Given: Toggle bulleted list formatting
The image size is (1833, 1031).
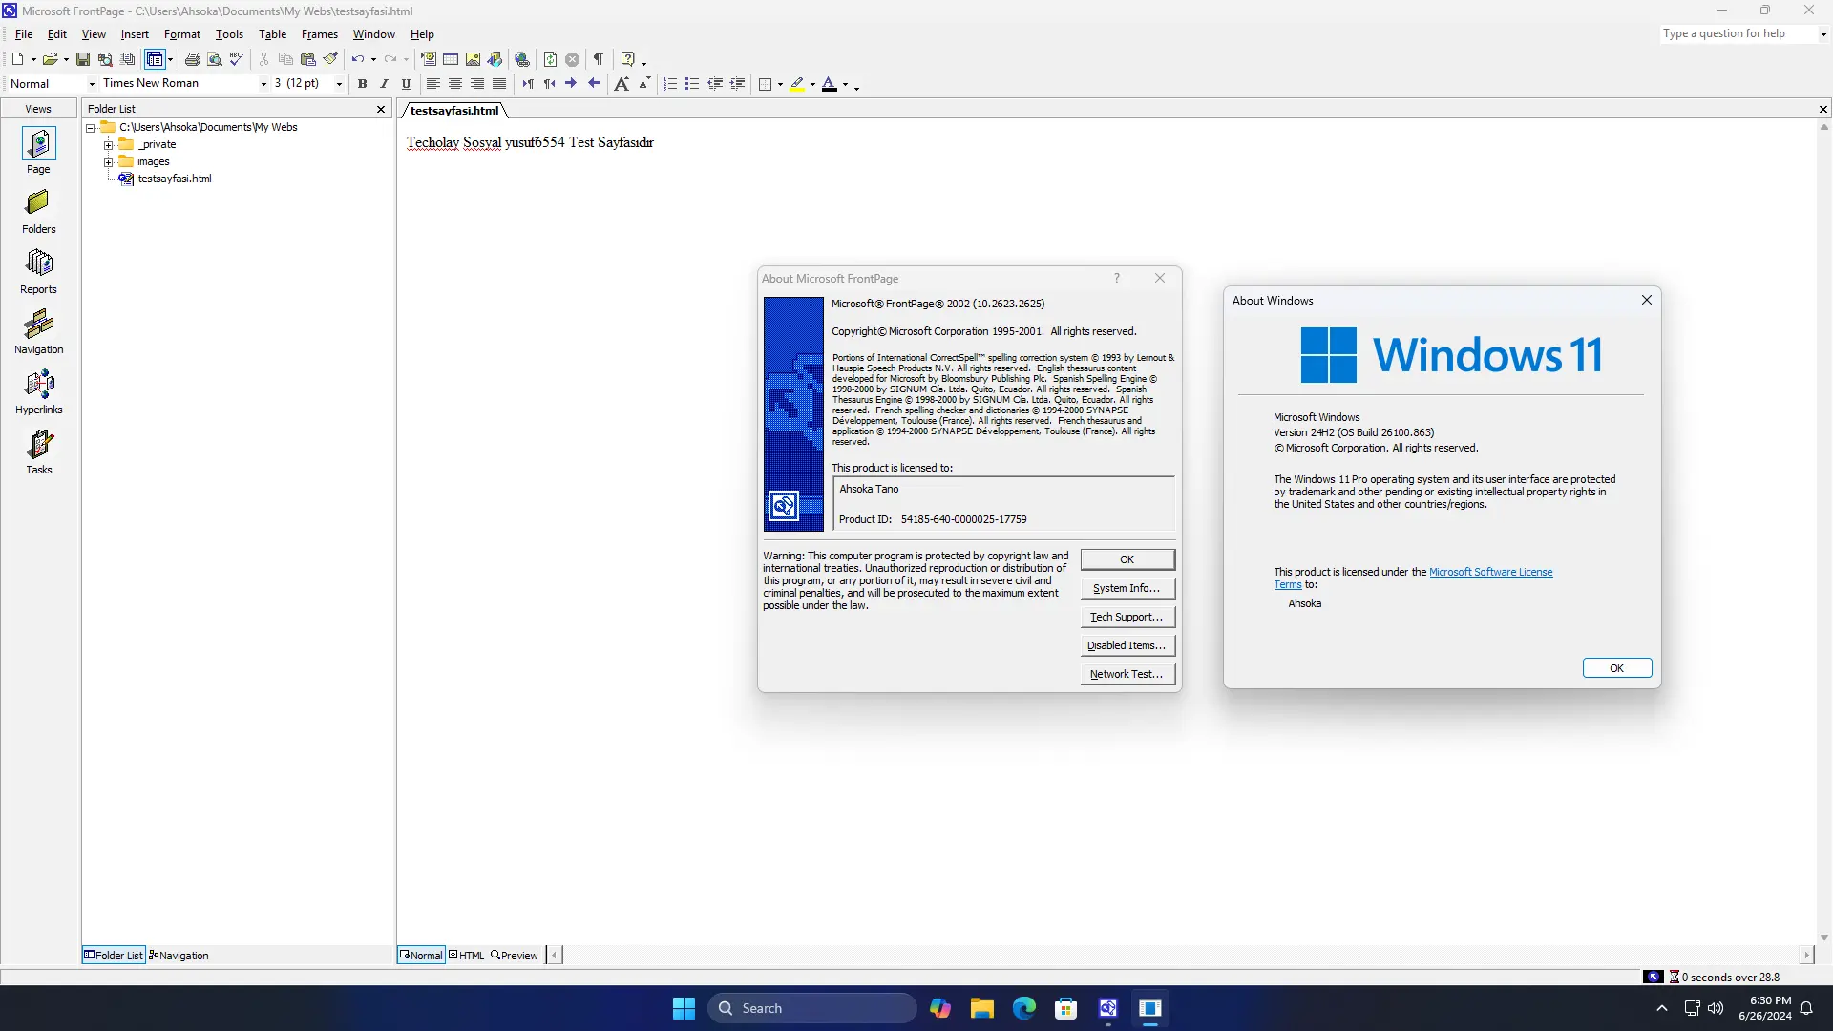Looking at the screenshot, I should pyautogui.click(x=692, y=84).
